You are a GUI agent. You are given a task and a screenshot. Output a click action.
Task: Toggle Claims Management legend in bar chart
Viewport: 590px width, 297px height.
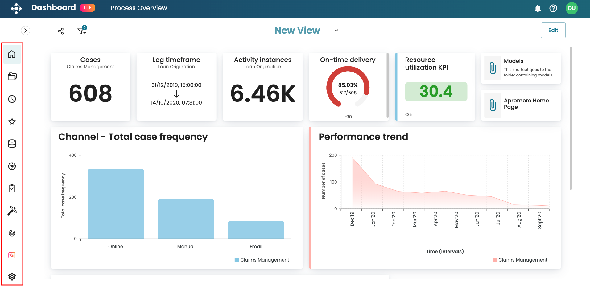coord(262,260)
